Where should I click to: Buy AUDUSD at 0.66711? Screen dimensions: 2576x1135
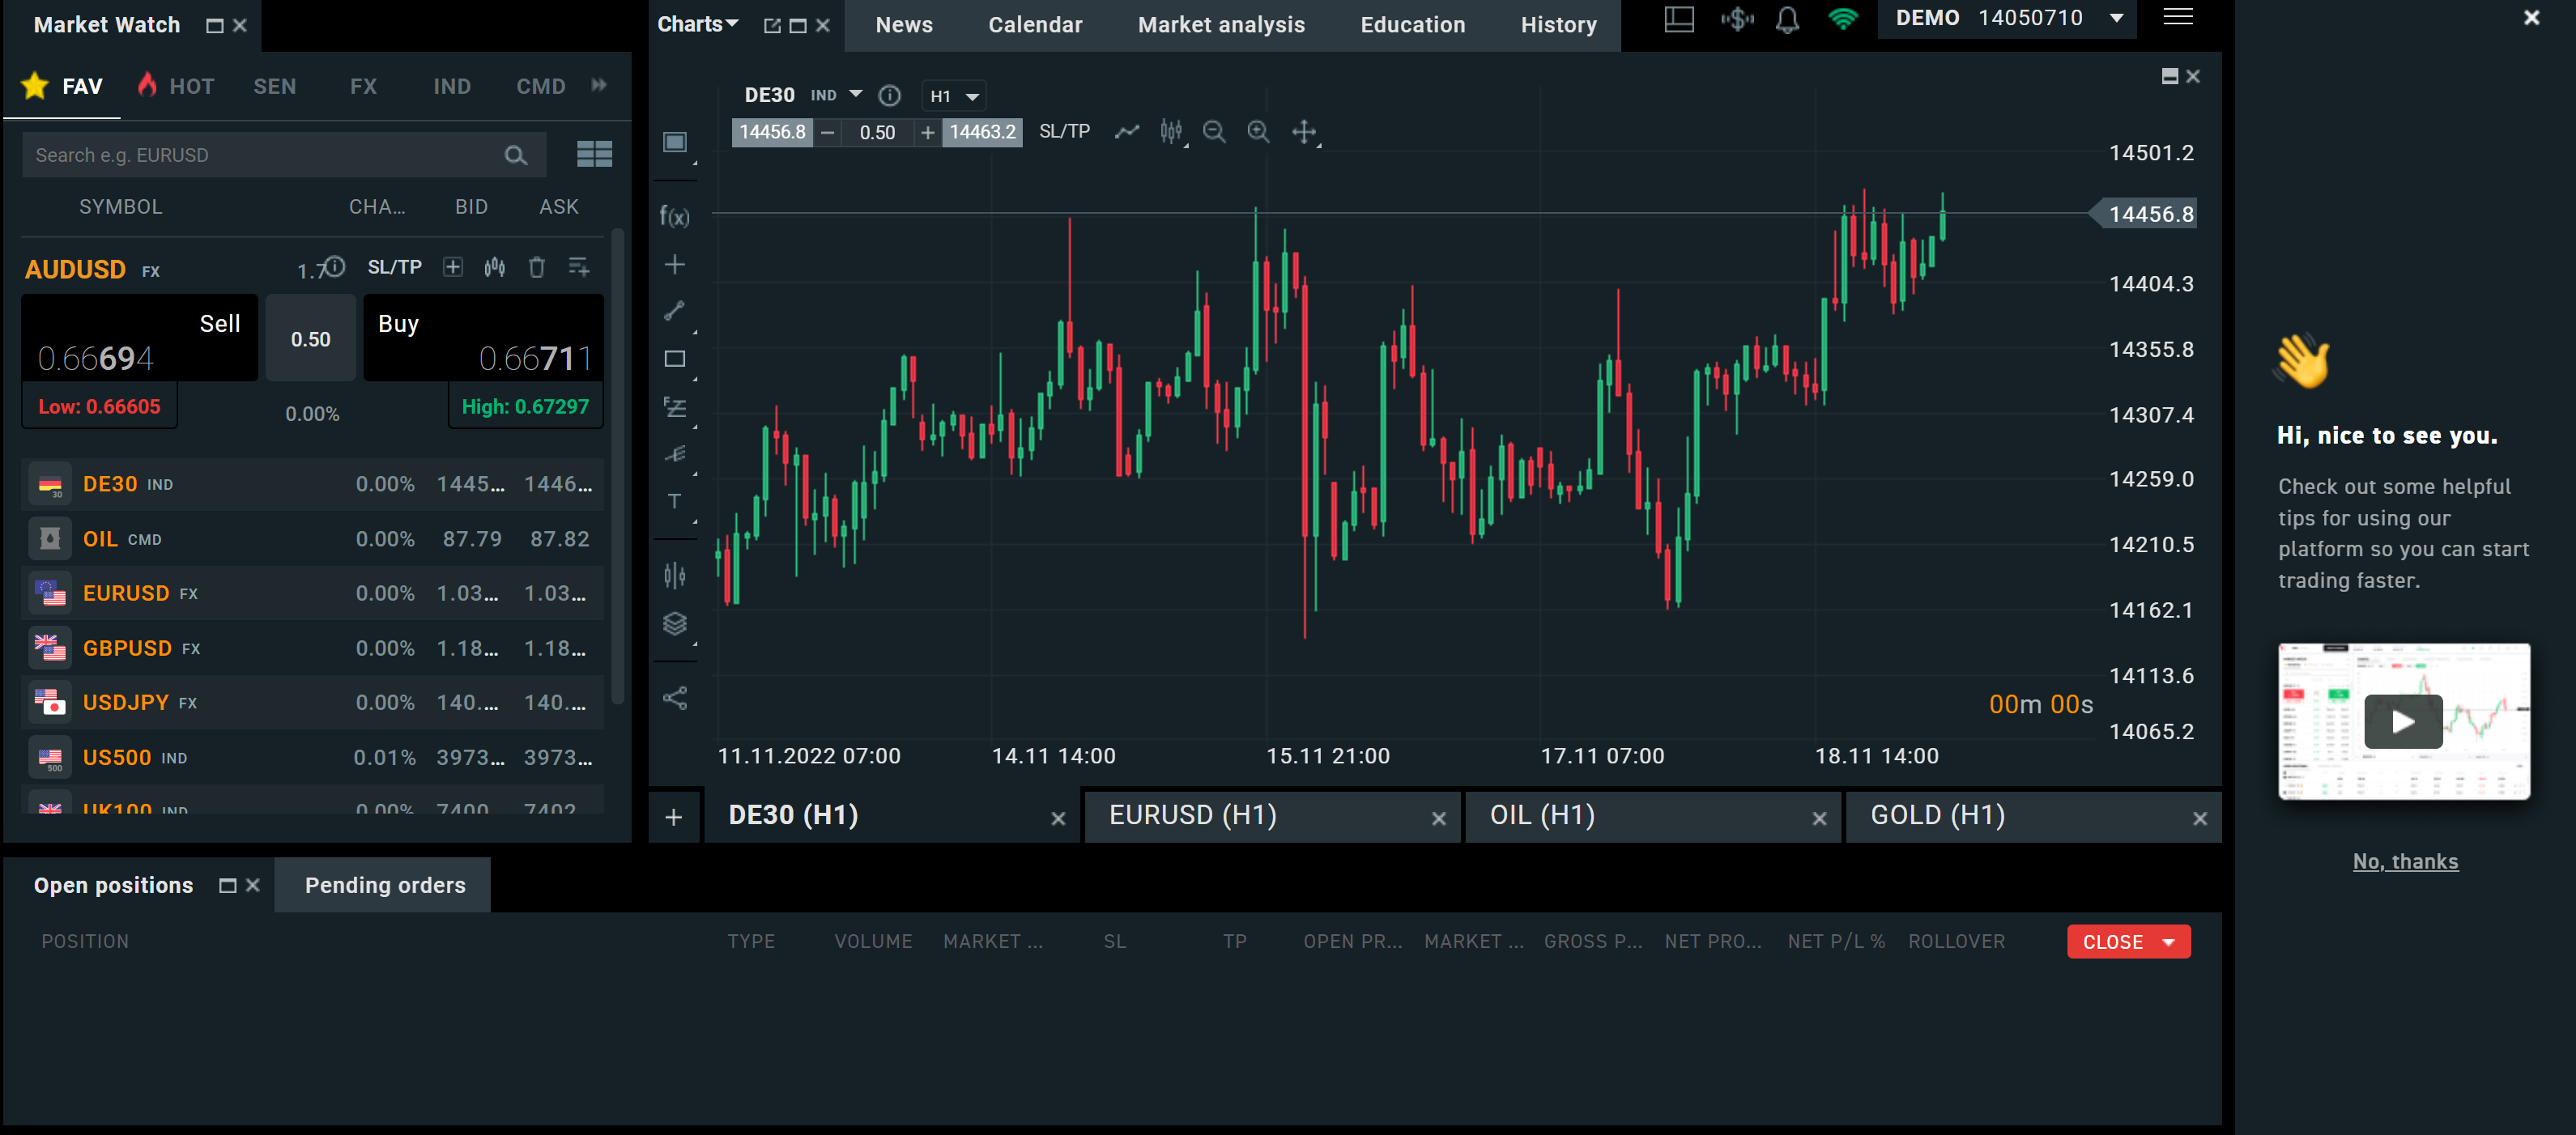click(484, 338)
